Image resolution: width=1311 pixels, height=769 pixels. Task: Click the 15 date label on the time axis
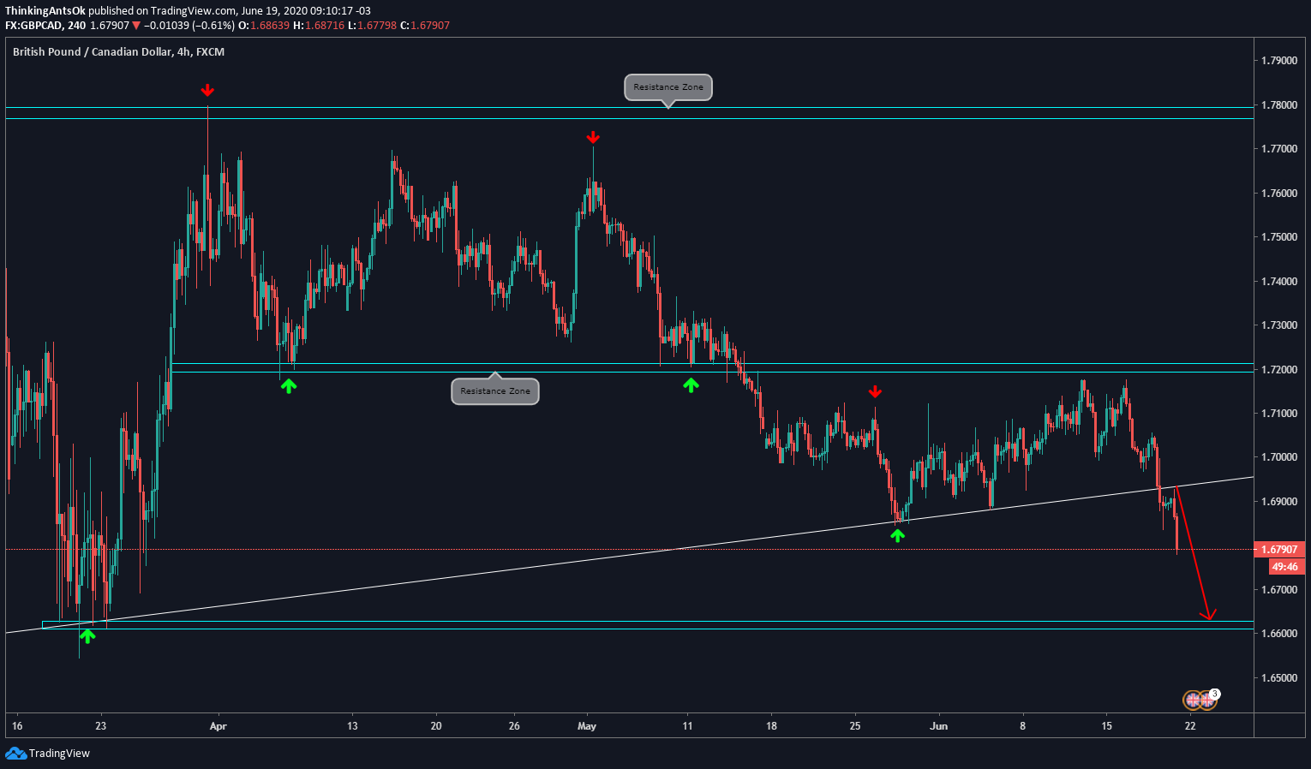[x=1106, y=726]
